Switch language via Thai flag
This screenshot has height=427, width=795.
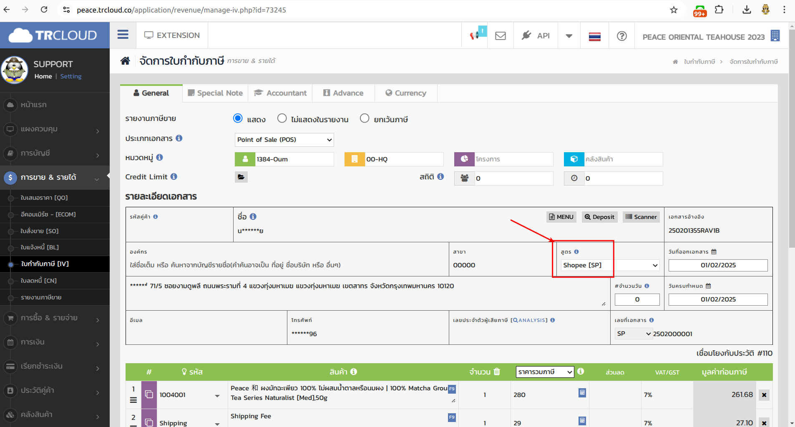pyautogui.click(x=594, y=36)
